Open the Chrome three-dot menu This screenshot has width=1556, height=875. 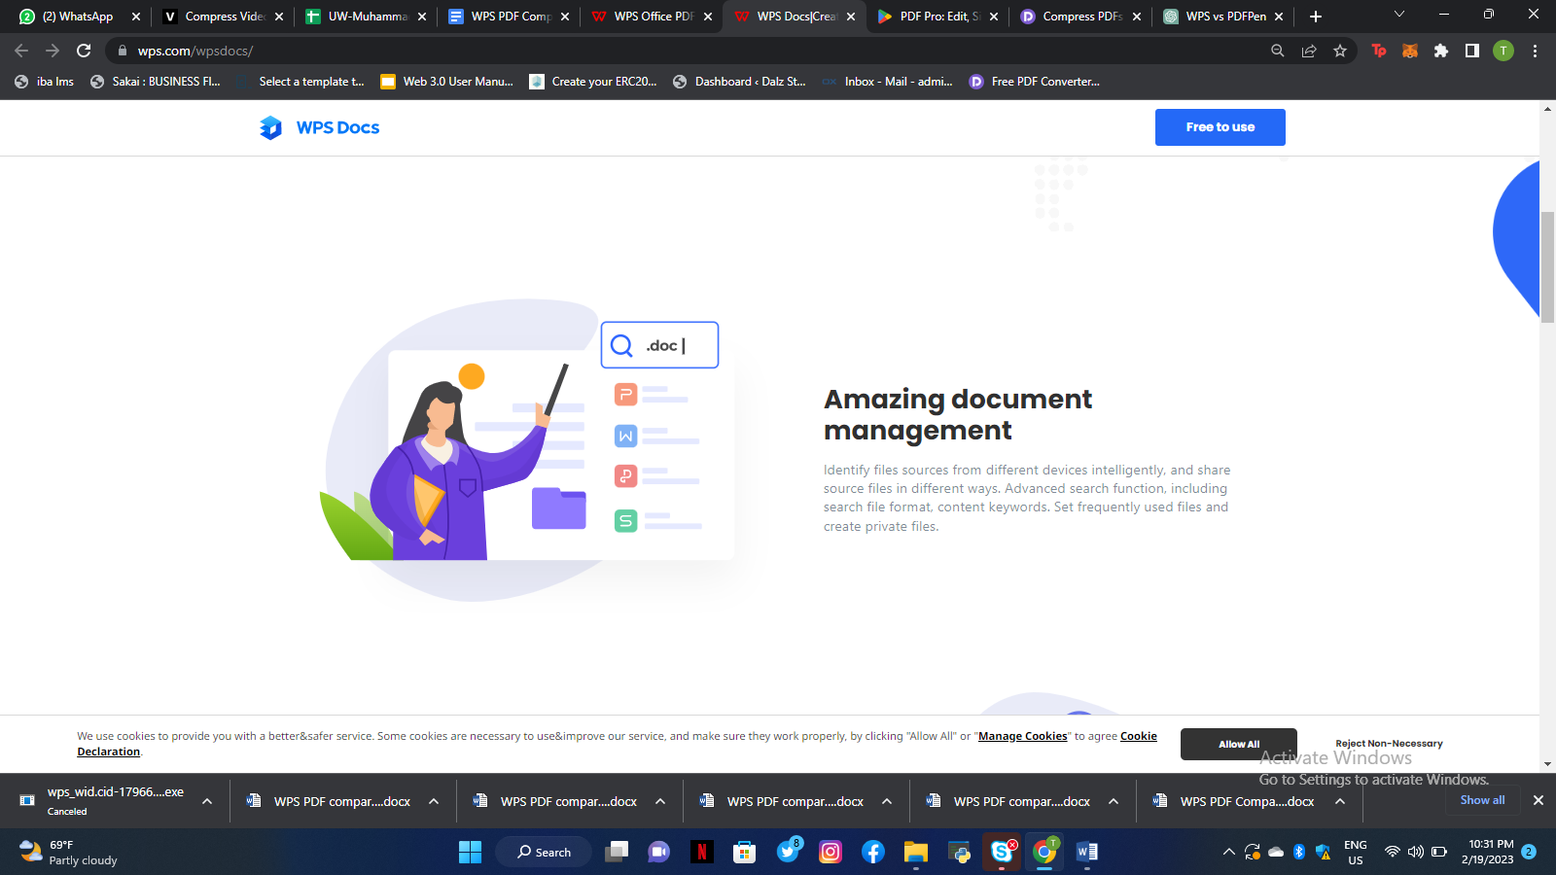click(1535, 51)
